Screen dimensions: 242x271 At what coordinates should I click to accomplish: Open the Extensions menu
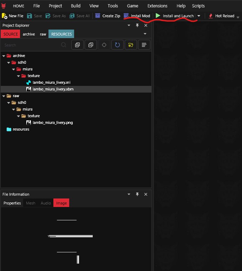(157, 6)
